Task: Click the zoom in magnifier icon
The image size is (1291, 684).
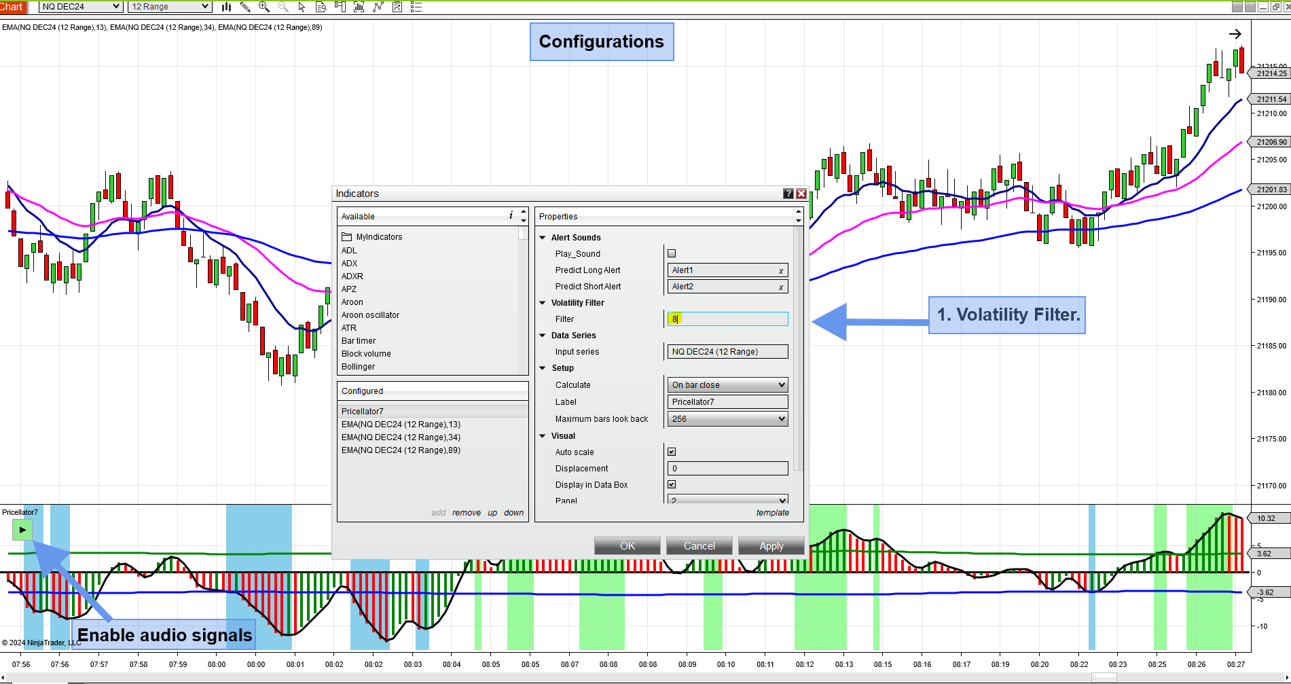Action: [264, 7]
